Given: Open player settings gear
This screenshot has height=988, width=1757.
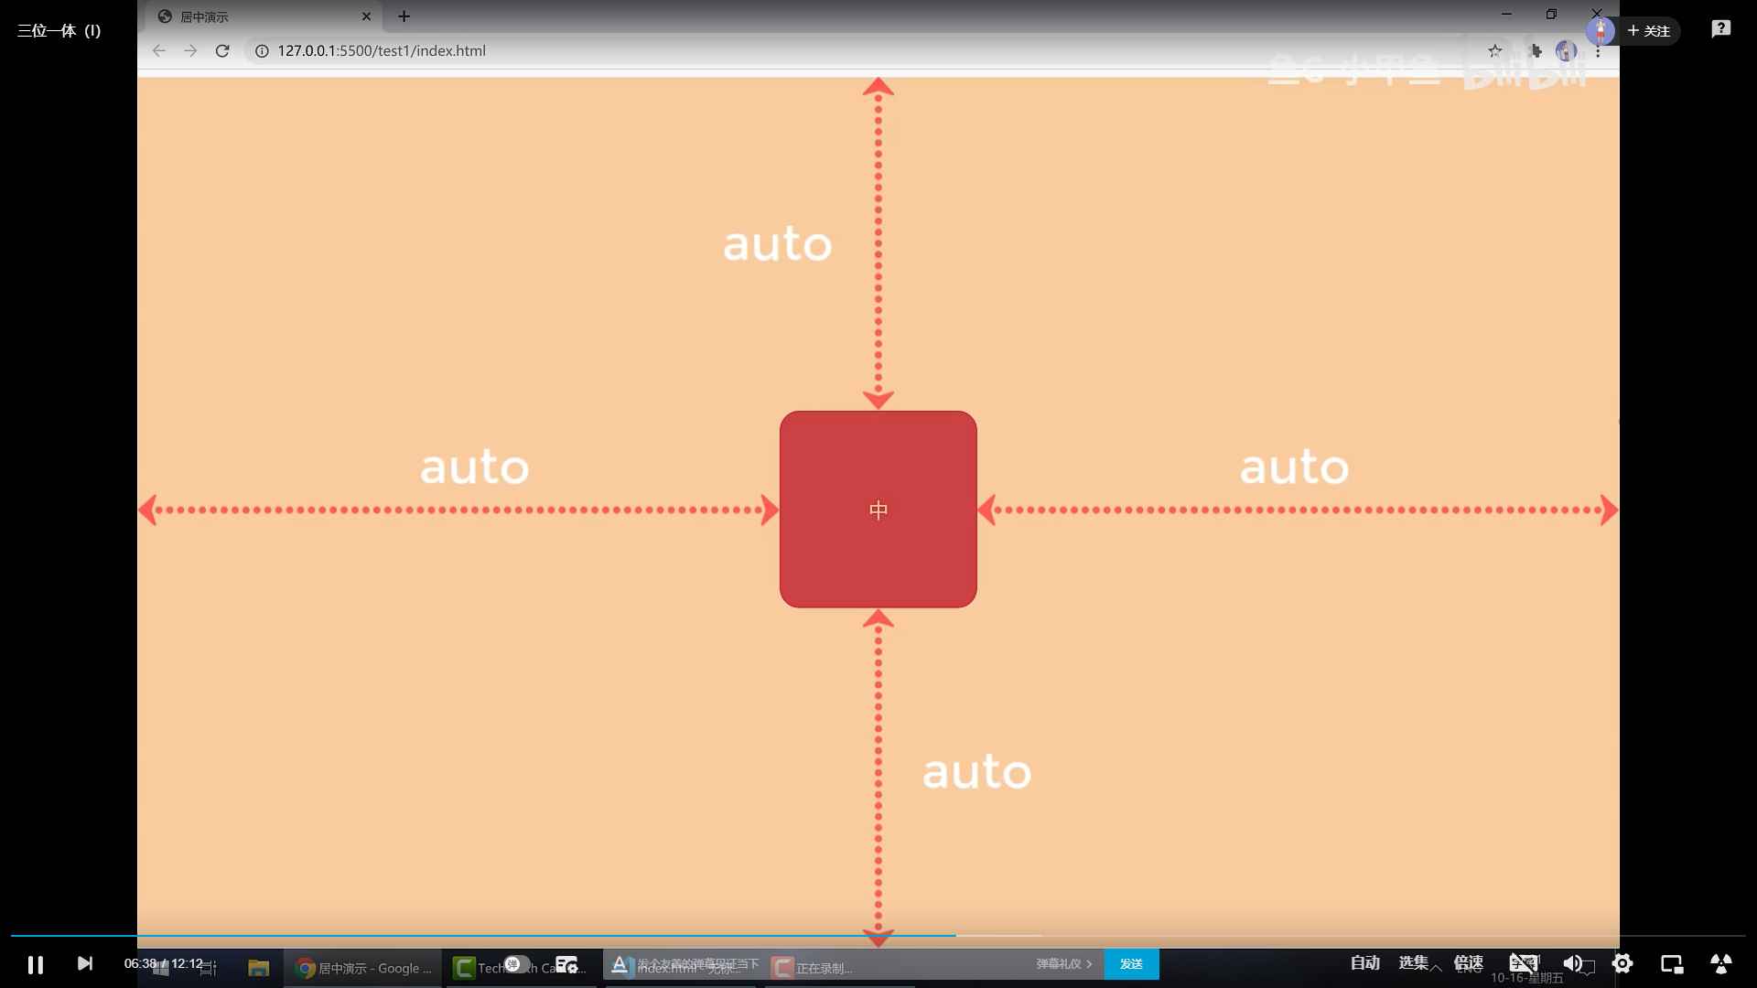Looking at the screenshot, I should [x=1622, y=963].
